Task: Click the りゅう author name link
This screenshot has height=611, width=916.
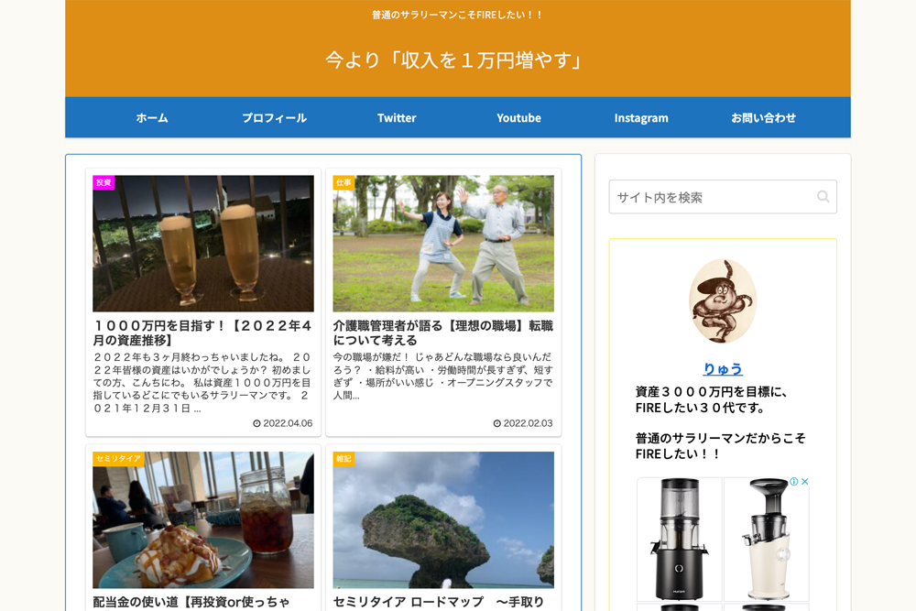Action: pyautogui.click(x=723, y=369)
